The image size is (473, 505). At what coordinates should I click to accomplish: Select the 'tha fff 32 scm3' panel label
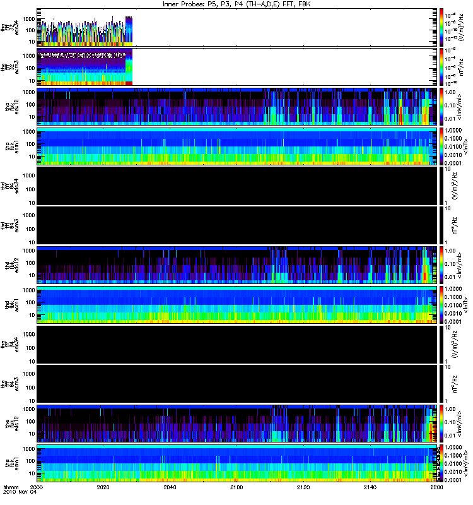pyautogui.click(x=9, y=68)
